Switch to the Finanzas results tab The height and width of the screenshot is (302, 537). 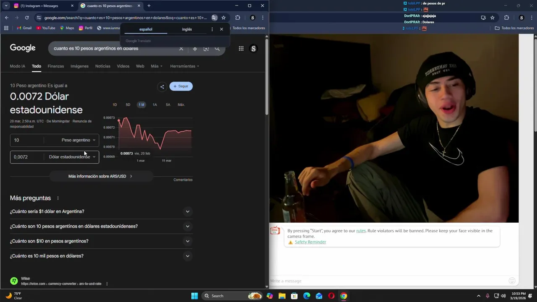56,66
